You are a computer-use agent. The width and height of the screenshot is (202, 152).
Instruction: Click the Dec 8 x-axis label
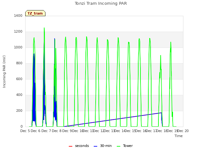[57, 131]
